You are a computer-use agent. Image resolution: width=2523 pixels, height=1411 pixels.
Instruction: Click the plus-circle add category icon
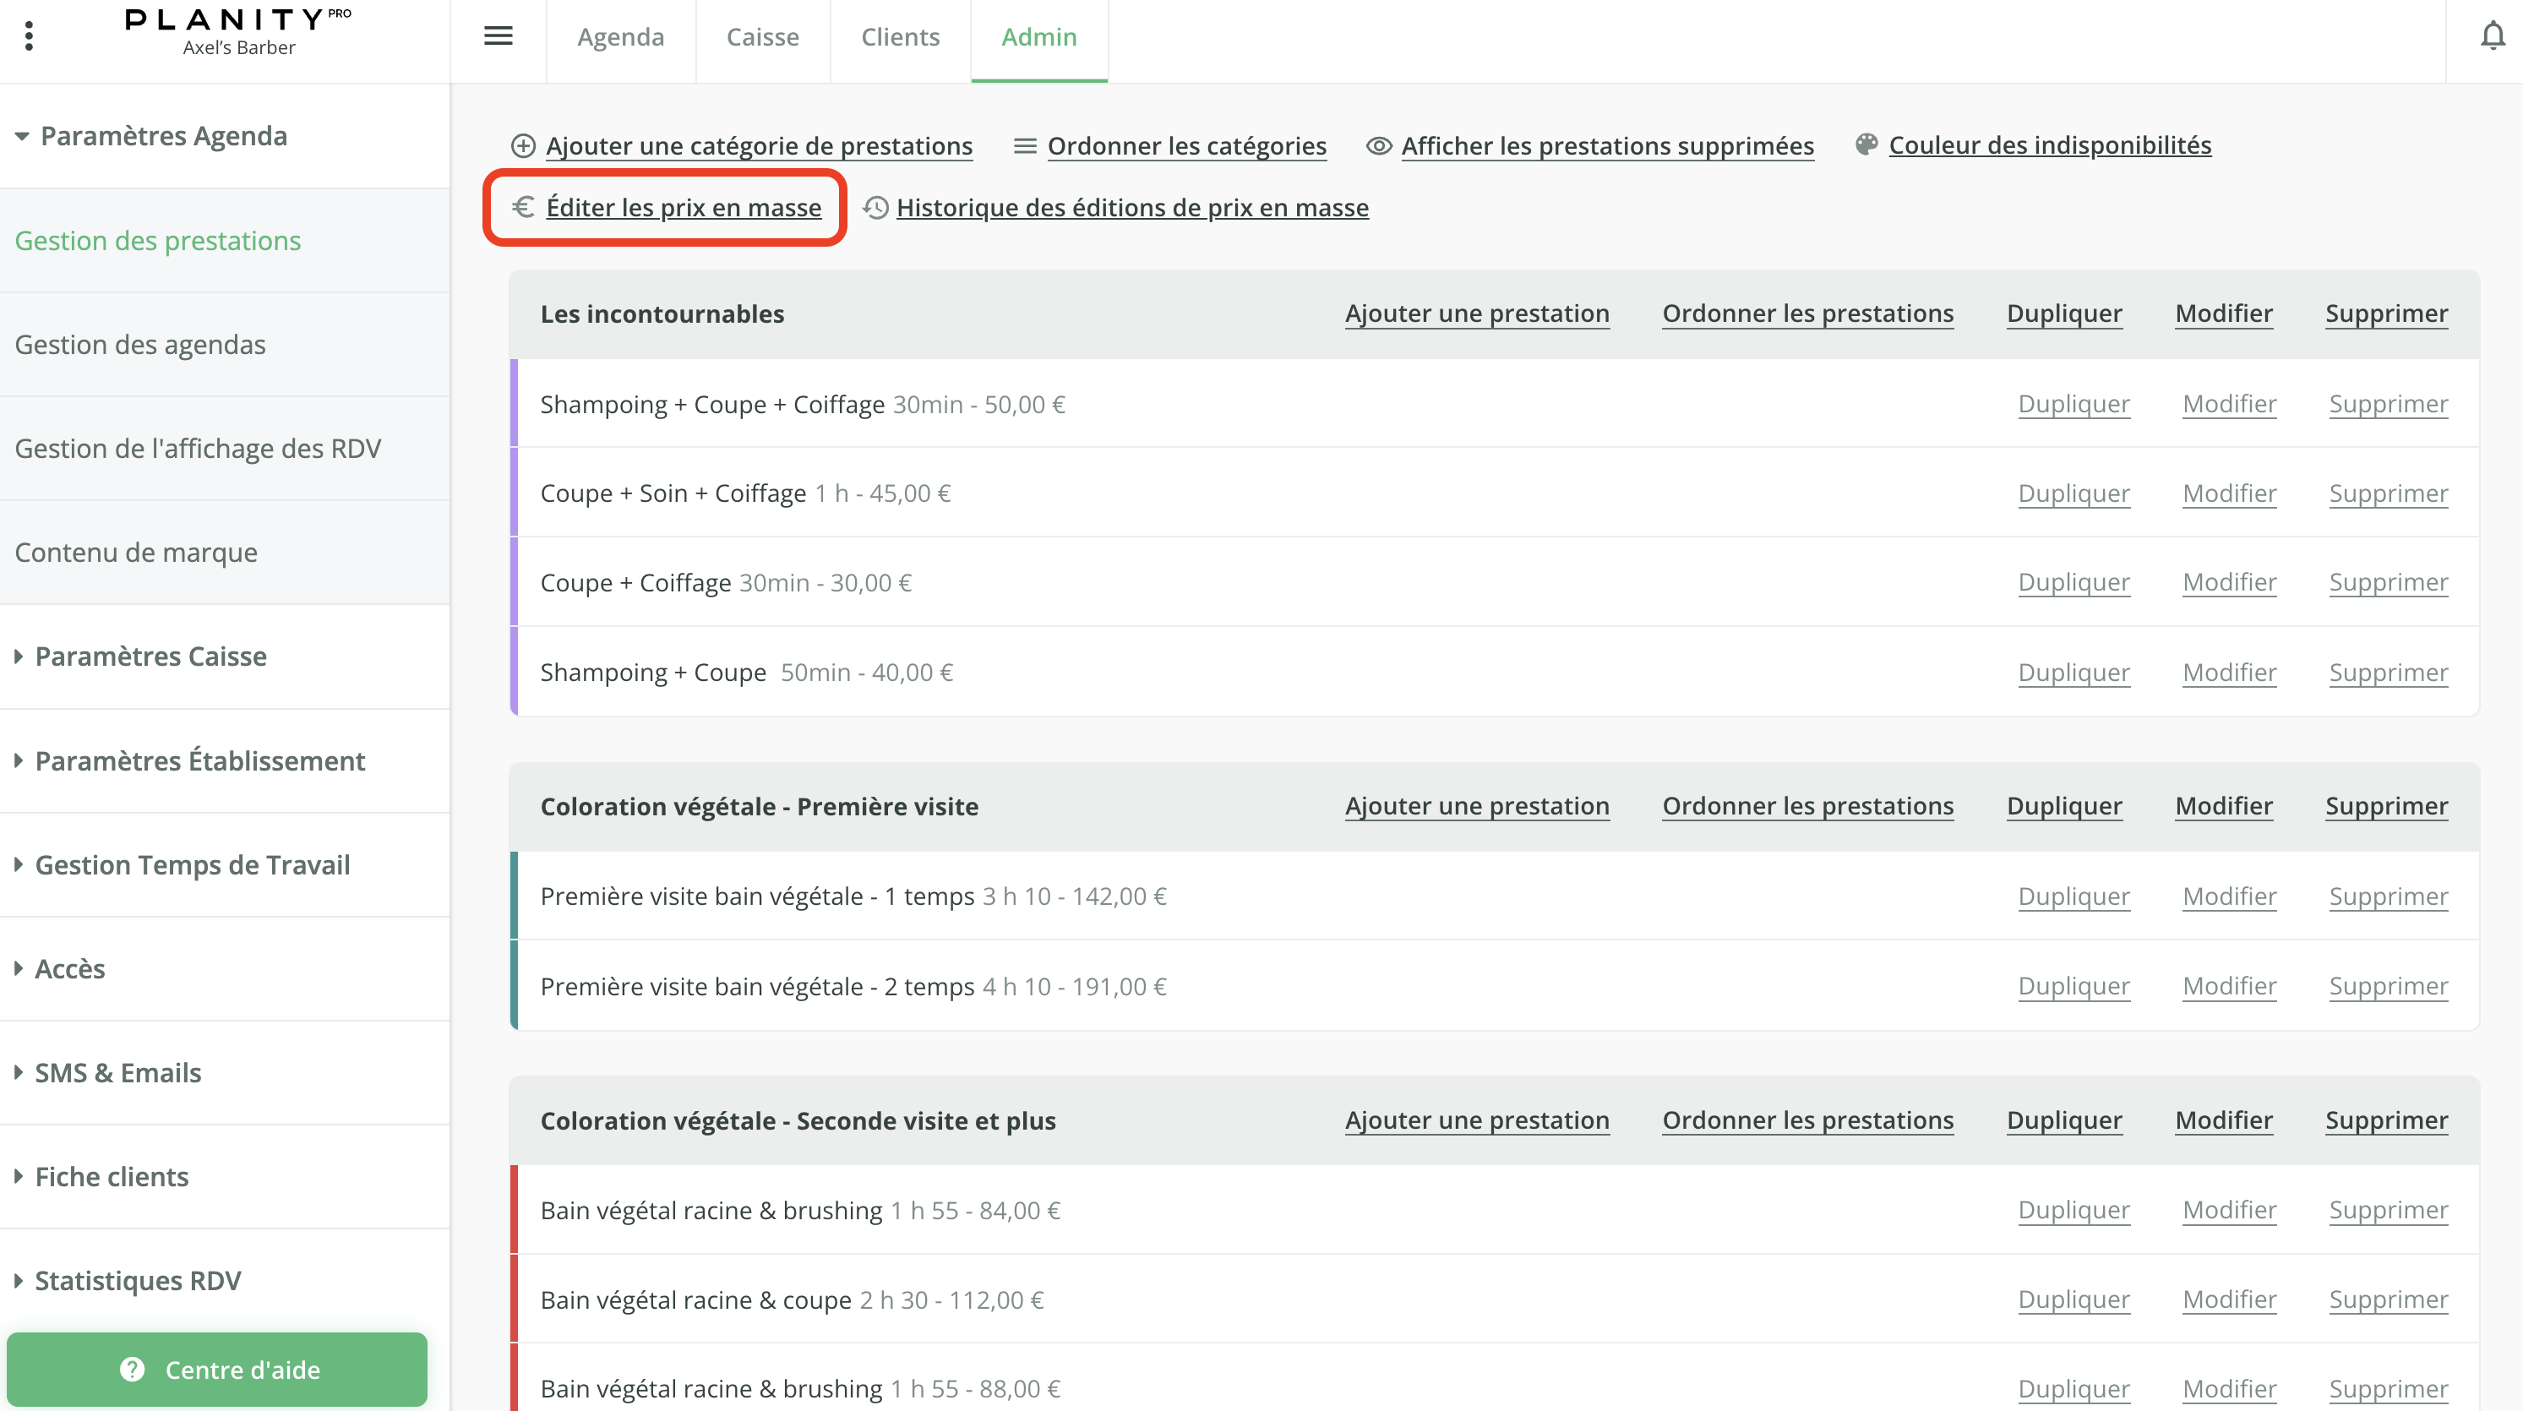click(x=523, y=146)
